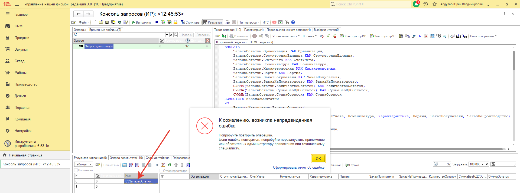Screen dimensions: 520x193
Task: Toggle the Отбор просмотра checkbox
Action: [161, 171]
